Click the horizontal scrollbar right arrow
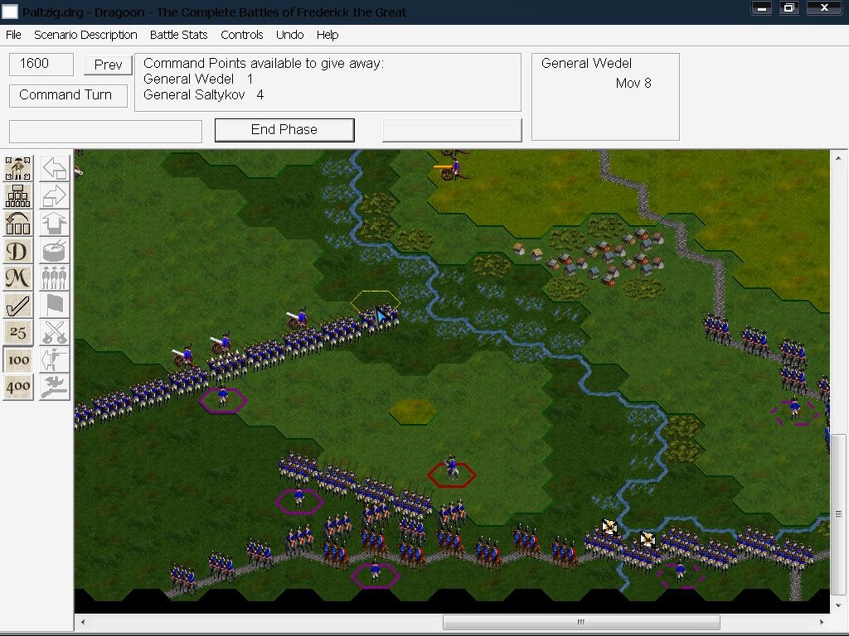This screenshot has height=636, width=849. pyautogui.click(x=822, y=623)
